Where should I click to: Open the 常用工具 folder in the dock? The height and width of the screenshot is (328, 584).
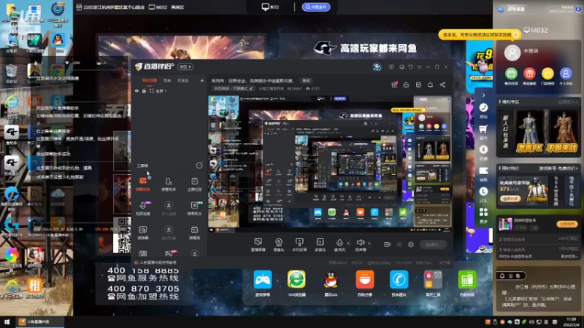tap(433, 284)
